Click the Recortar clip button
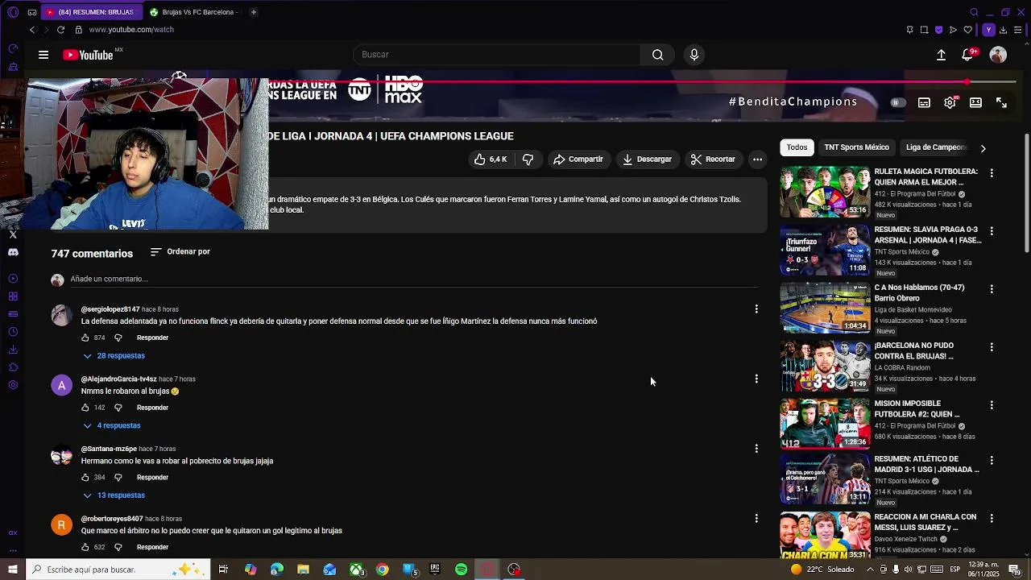The image size is (1031, 580). 713,159
